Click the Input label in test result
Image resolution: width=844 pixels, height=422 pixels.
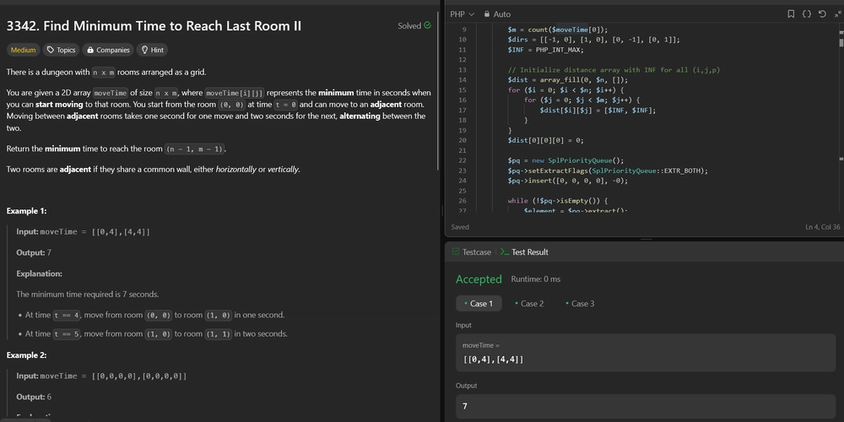[x=463, y=325]
